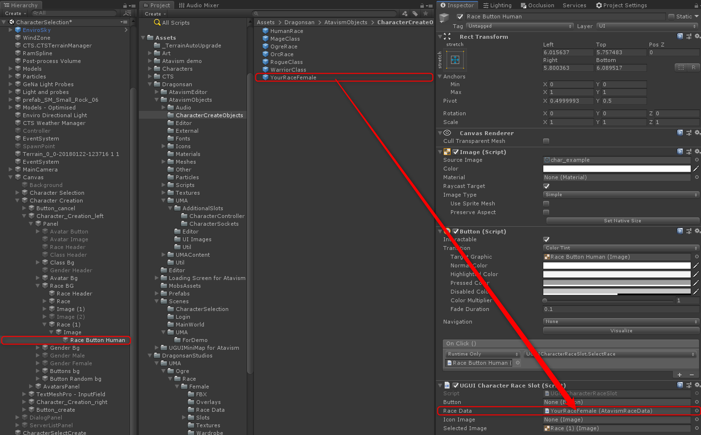
Task: Enable the Preserve Aspect checkbox
Action: tap(546, 212)
